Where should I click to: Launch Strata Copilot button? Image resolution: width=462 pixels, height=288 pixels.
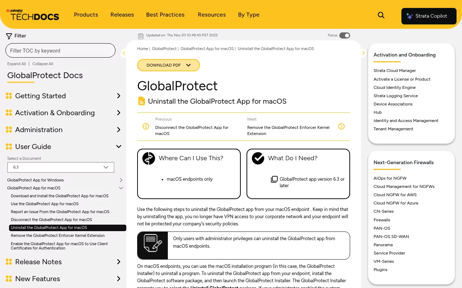[429, 16]
